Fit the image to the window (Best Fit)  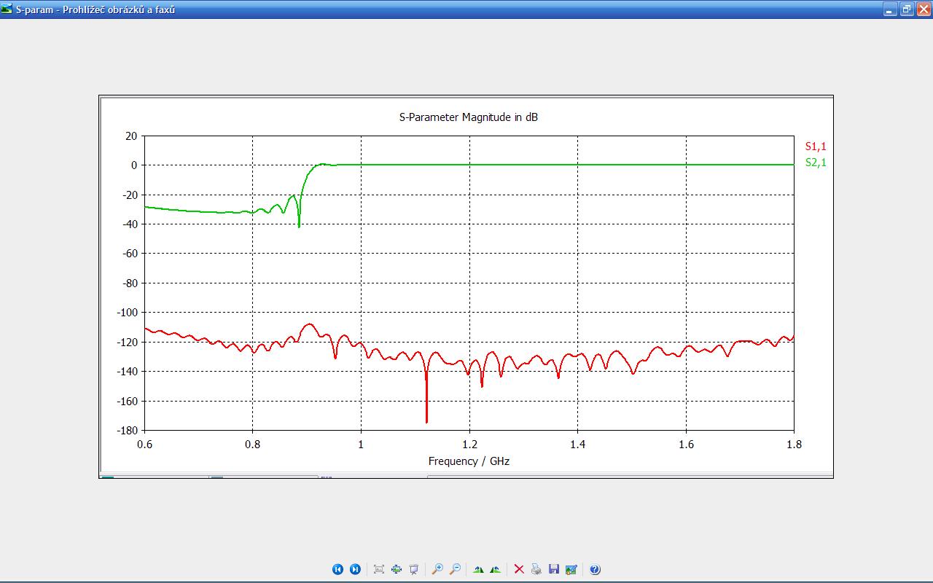point(379,569)
